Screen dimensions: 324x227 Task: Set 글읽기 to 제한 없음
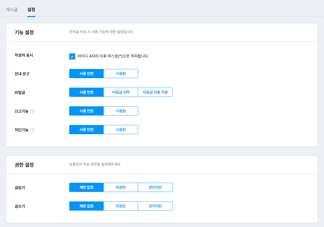pos(86,187)
